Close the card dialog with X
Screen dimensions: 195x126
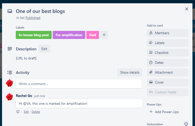[187, 9]
